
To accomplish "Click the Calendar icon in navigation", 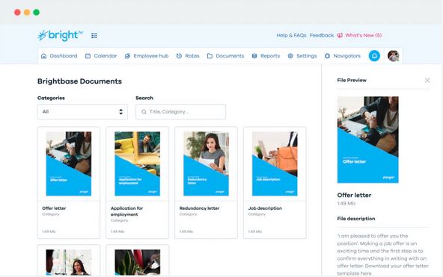I will (88, 56).
